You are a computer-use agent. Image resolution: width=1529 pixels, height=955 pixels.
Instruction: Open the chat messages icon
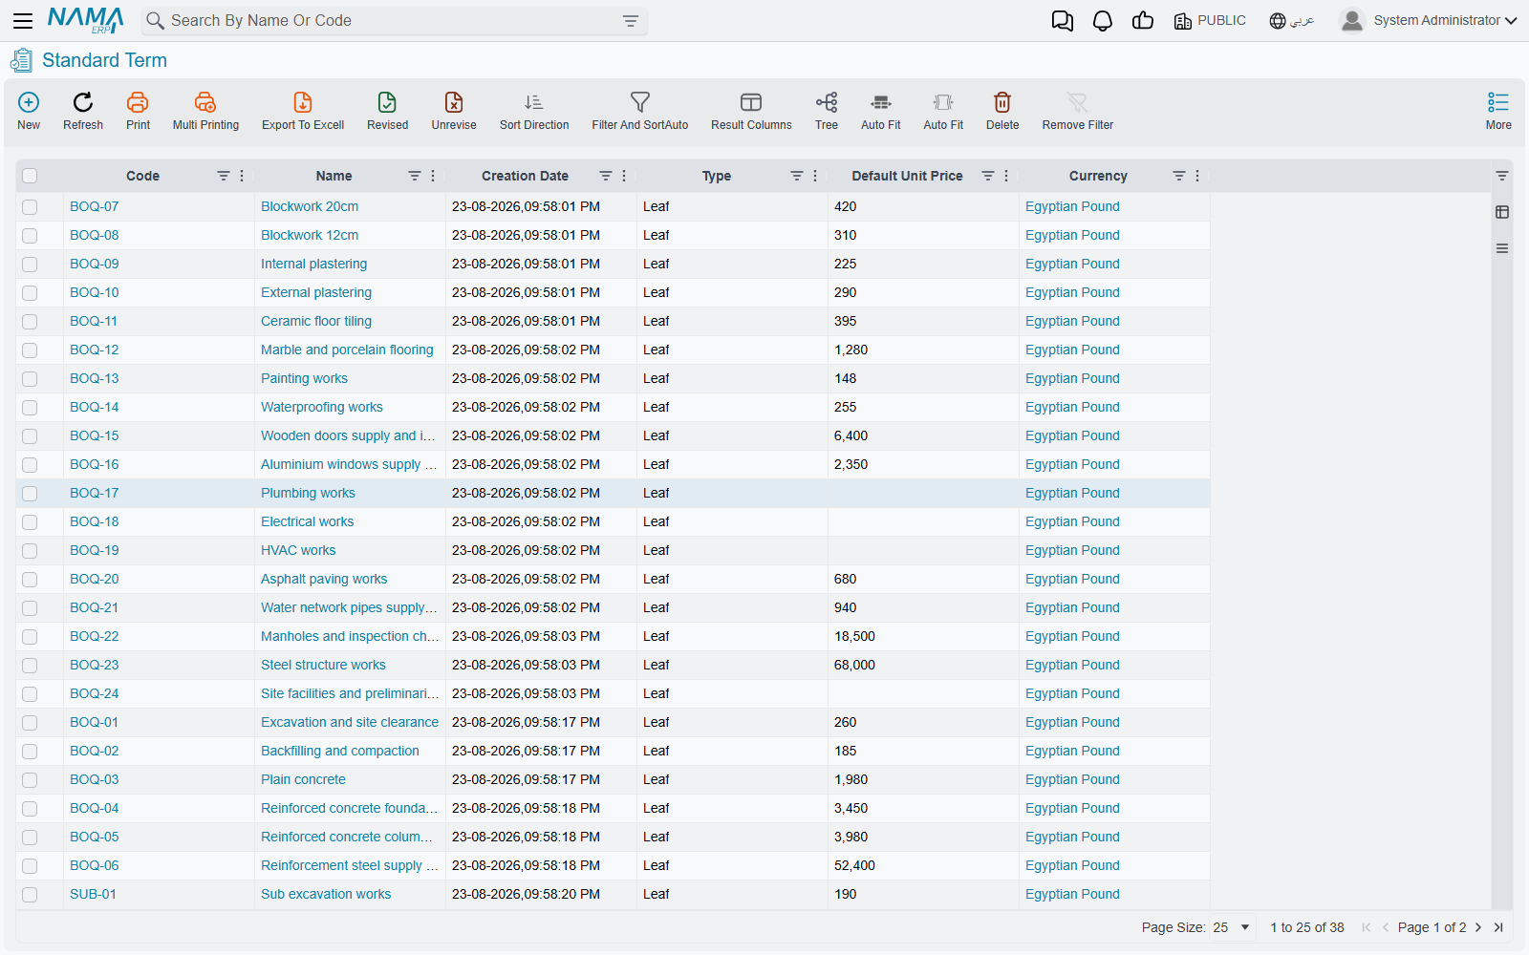point(1063,21)
